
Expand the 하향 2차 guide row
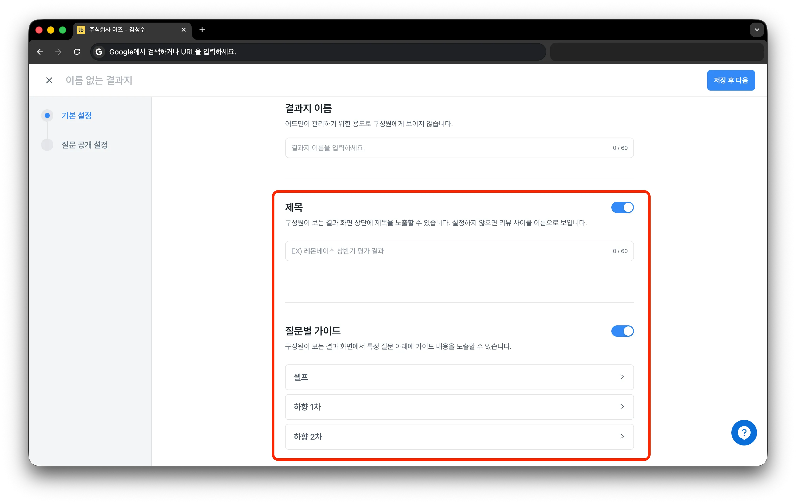[x=459, y=437]
